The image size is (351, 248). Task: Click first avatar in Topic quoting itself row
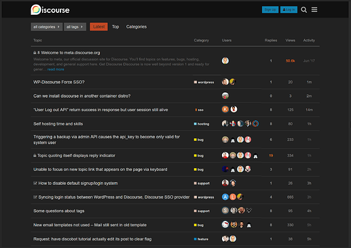tap(225, 155)
